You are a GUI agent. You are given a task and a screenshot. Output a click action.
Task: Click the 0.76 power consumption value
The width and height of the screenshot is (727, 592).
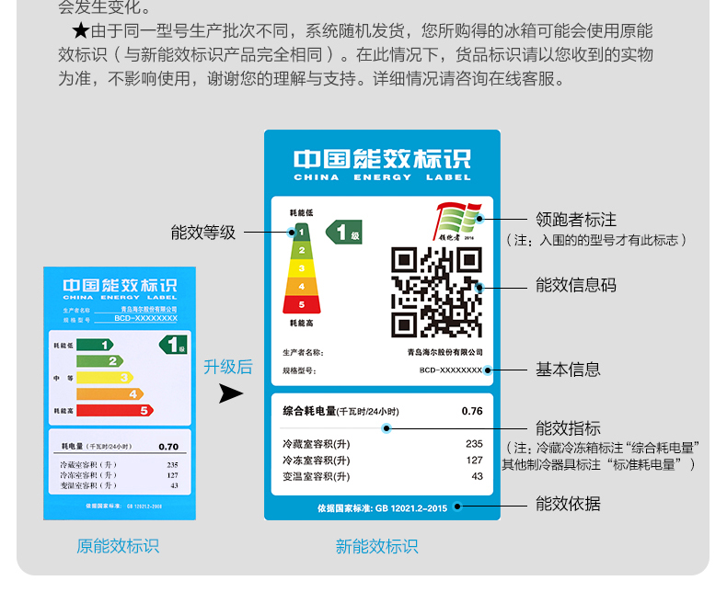[x=472, y=411]
